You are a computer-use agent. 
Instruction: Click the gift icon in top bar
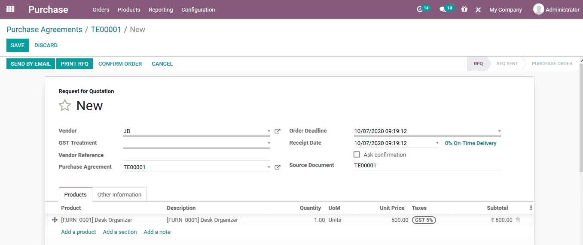point(464,9)
